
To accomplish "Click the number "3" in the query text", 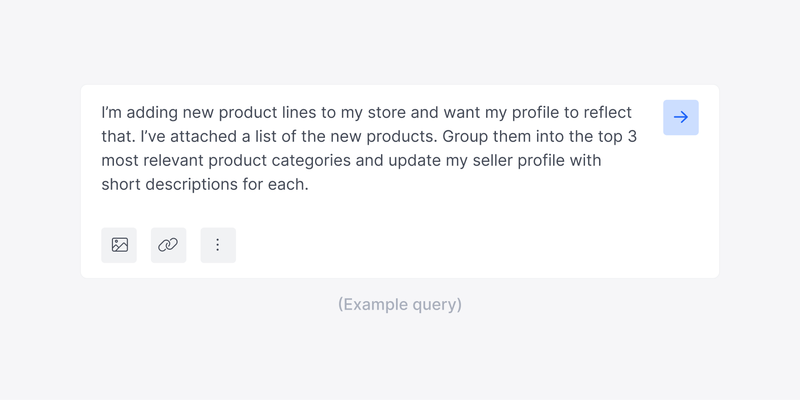I will coord(632,136).
